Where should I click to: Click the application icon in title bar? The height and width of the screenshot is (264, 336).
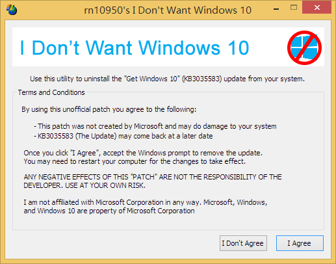12,10
